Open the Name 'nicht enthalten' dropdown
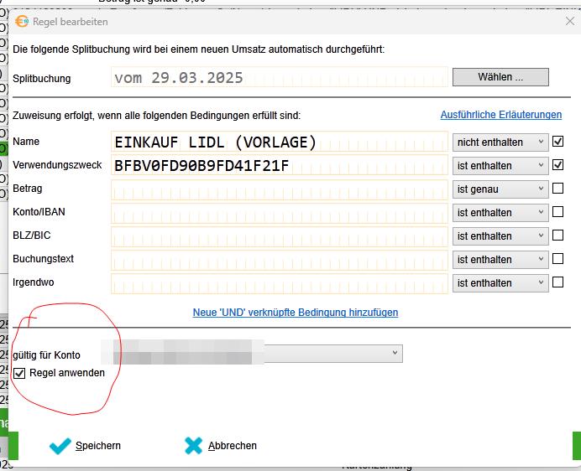Image resolution: width=581 pixels, height=471 pixels. pyautogui.click(x=500, y=142)
